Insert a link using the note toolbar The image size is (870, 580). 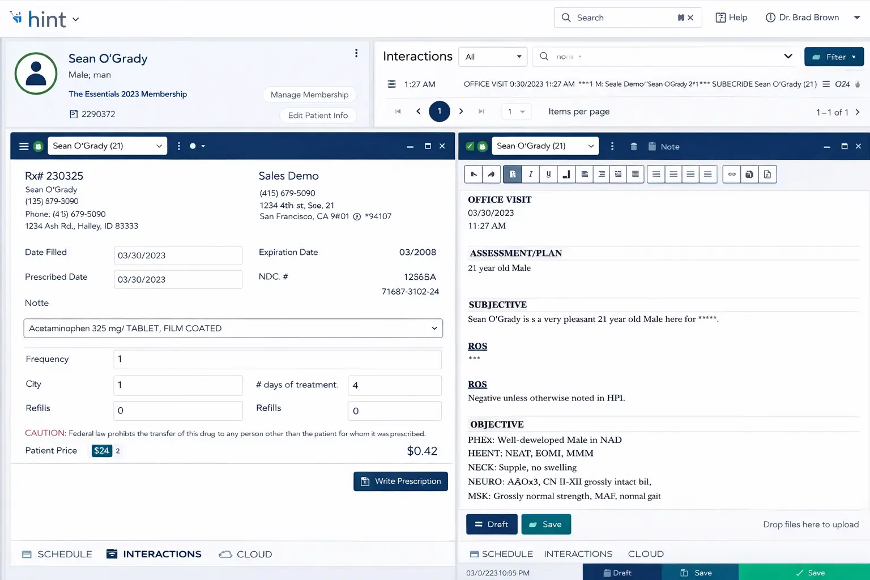pyautogui.click(x=731, y=174)
